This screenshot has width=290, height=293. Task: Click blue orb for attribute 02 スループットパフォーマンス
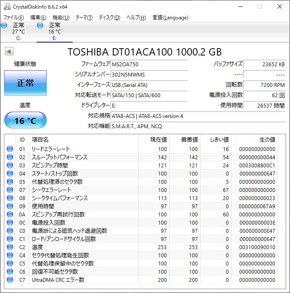click(x=10, y=157)
